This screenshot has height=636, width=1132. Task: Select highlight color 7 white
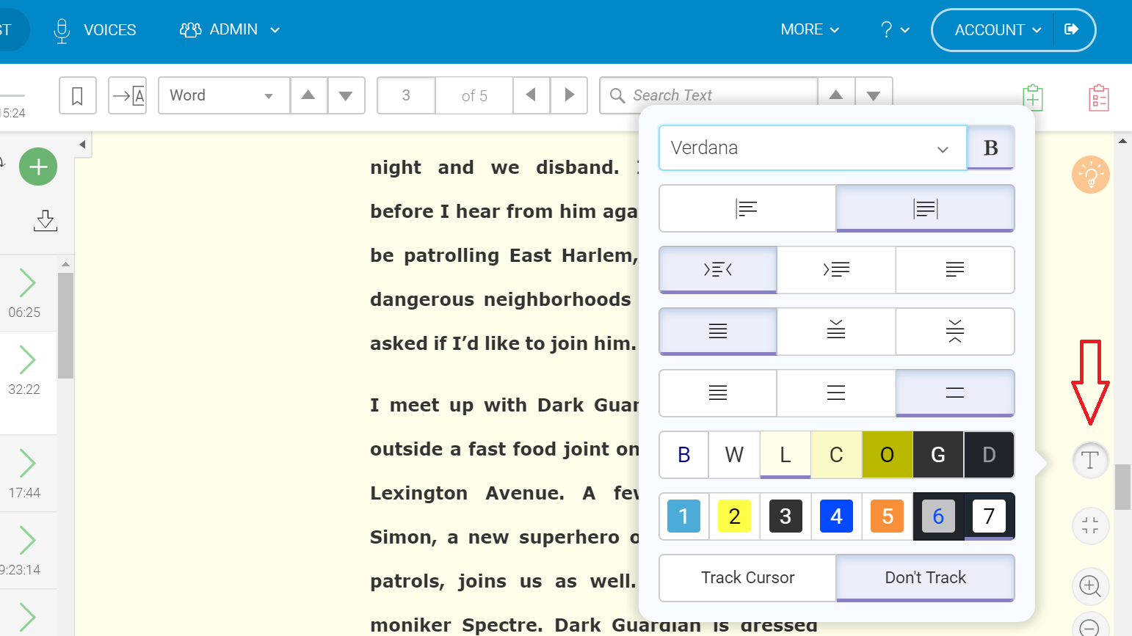[x=989, y=516]
